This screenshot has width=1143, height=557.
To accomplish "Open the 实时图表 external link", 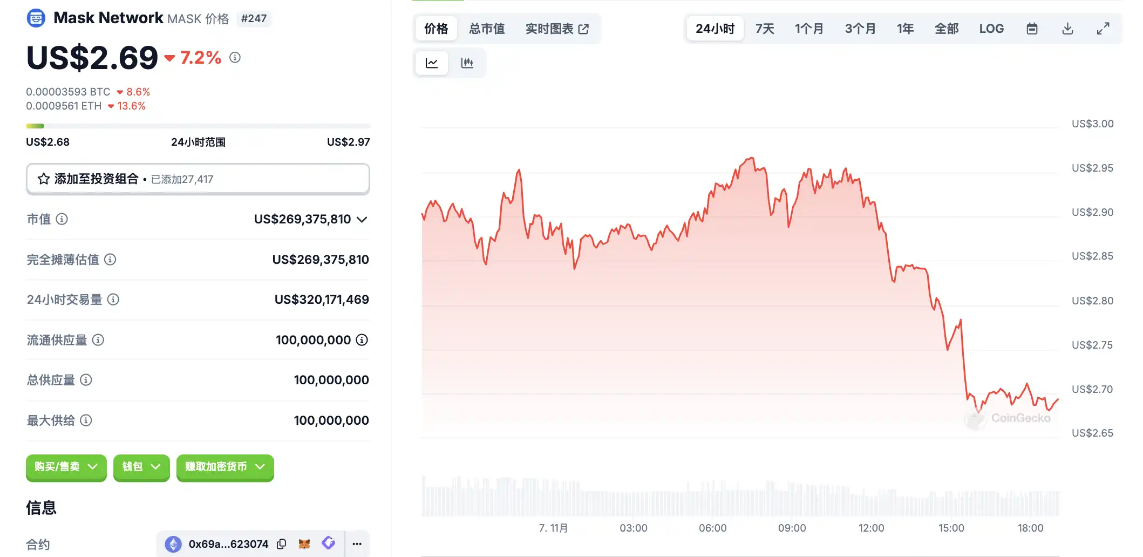I will [557, 29].
